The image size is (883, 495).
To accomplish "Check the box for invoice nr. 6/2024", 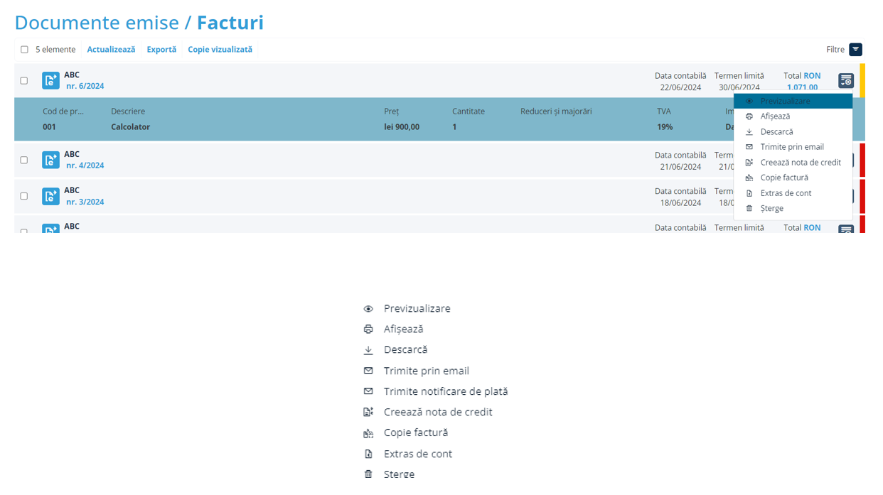I will (x=24, y=81).
